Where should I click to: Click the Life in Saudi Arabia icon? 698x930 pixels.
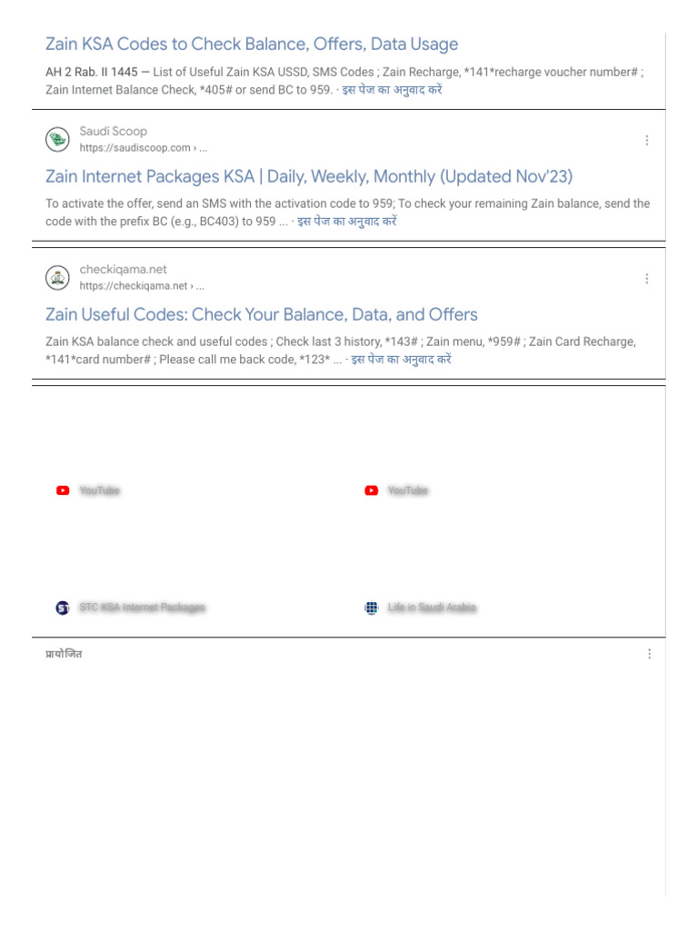coord(372,608)
